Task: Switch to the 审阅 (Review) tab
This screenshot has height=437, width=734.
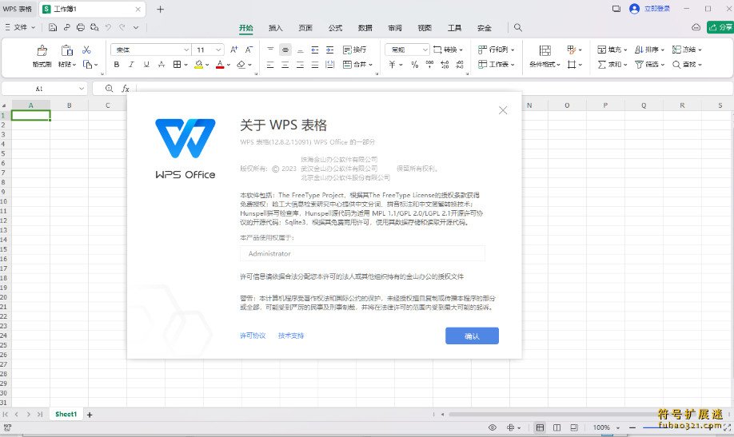Action: (395, 28)
